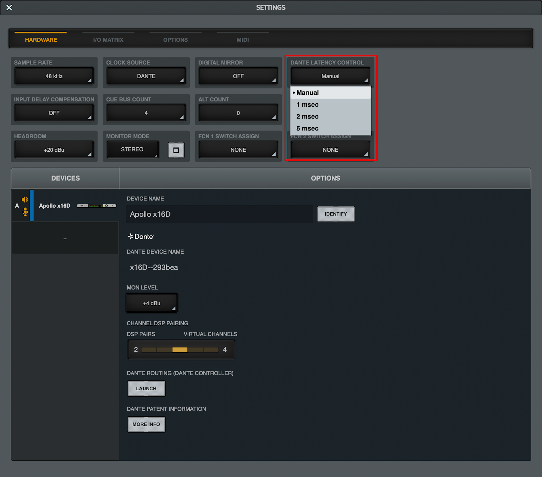Close the Settings window with X icon

(9, 7)
